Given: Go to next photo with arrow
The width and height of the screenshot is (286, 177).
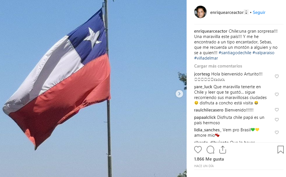Looking at the screenshot, I should point(179,94).
